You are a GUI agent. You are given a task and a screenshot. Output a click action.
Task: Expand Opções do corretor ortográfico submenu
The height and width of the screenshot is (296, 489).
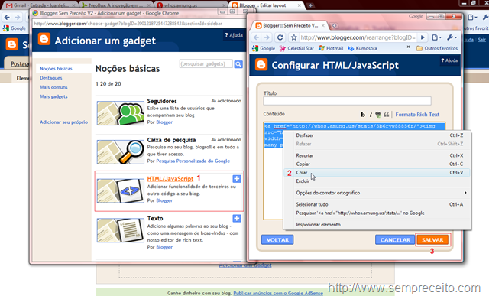(377, 193)
